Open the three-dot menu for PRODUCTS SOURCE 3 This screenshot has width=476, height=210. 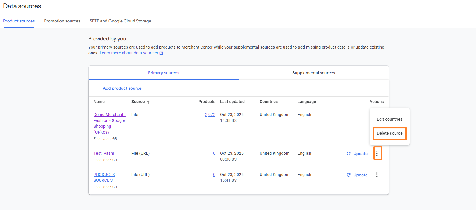pos(377,175)
